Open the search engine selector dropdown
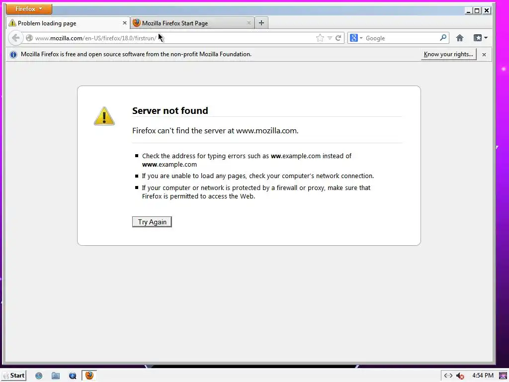509x382 pixels. (x=356, y=38)
